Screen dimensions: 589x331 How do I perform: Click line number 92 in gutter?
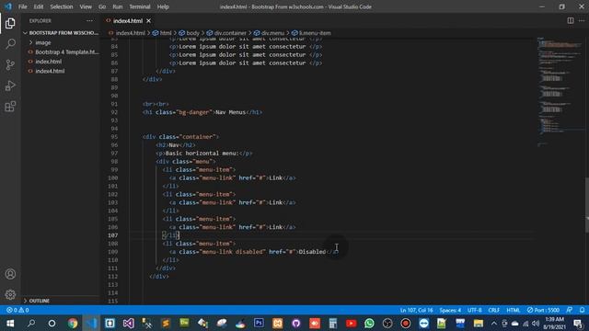[x=114, y=112]
